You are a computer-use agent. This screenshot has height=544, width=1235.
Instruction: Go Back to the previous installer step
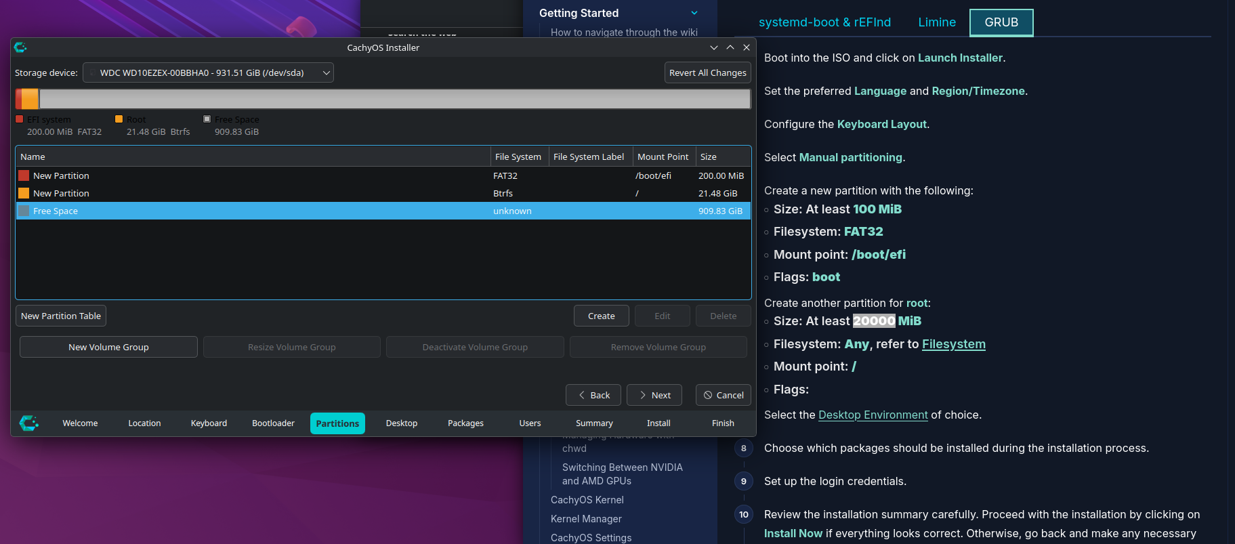click(593, 395)
